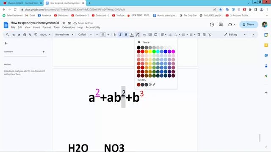Open the numbered list dropdown
Screen dimensions: 271x152
(195, 35)
